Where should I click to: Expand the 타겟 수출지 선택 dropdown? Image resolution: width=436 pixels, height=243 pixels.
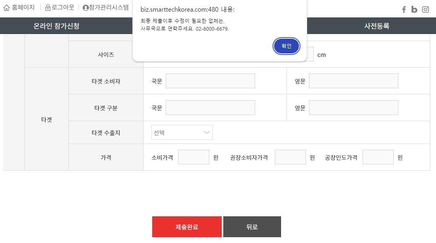click(182, 132)
